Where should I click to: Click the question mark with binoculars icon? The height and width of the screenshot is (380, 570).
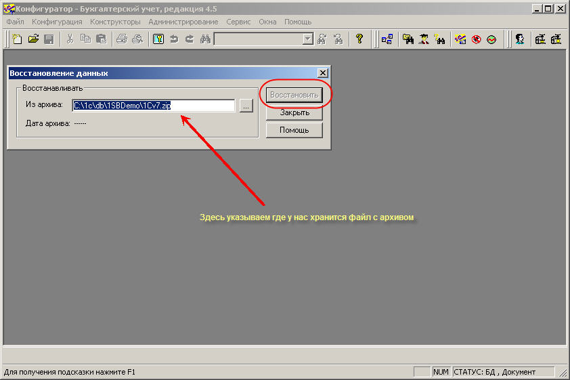[x=439, y=39]
